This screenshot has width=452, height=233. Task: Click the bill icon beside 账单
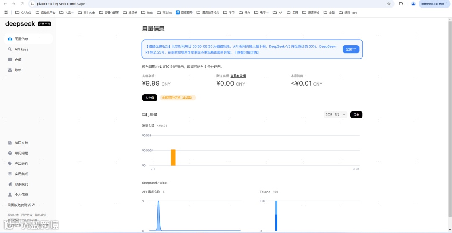[x=10, y=70]
